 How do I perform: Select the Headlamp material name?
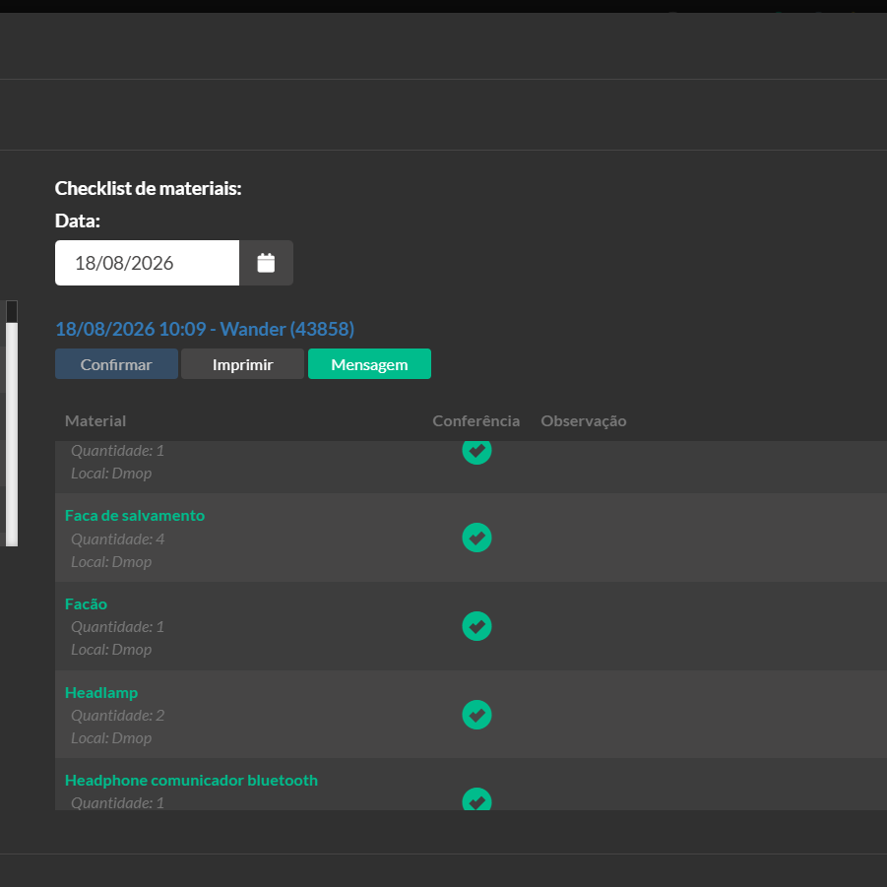click(101, 692)
